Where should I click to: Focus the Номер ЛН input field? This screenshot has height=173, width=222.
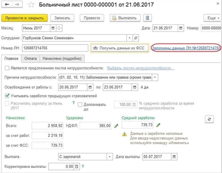click(55, 48)
